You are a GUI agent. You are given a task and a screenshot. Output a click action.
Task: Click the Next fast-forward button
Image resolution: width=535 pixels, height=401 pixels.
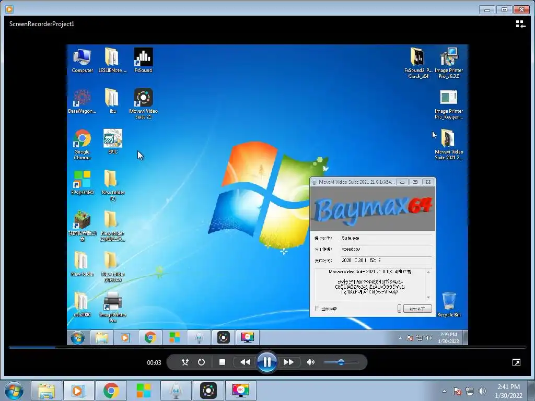click(288, 362)
